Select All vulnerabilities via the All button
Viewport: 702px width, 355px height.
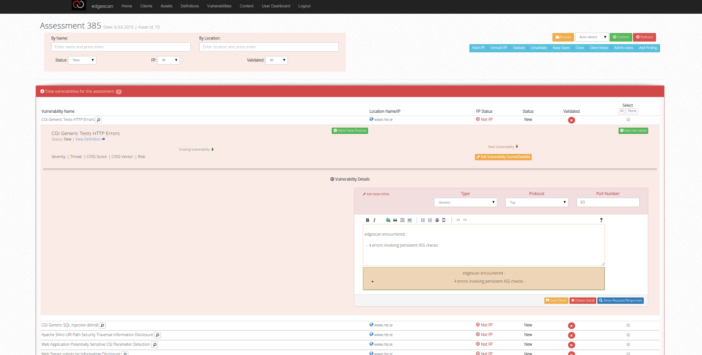tap(622, 111)
